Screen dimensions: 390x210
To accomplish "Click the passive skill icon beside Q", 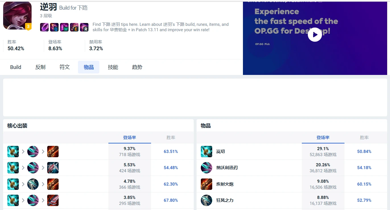I will (x=44, y=27).
